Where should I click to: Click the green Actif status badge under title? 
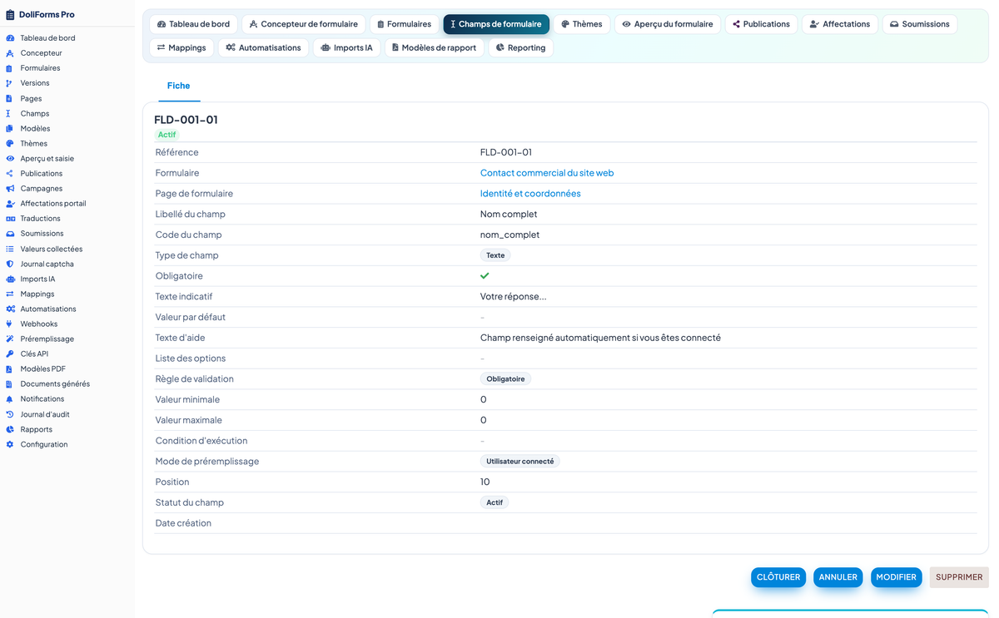(x=167, y=135)
